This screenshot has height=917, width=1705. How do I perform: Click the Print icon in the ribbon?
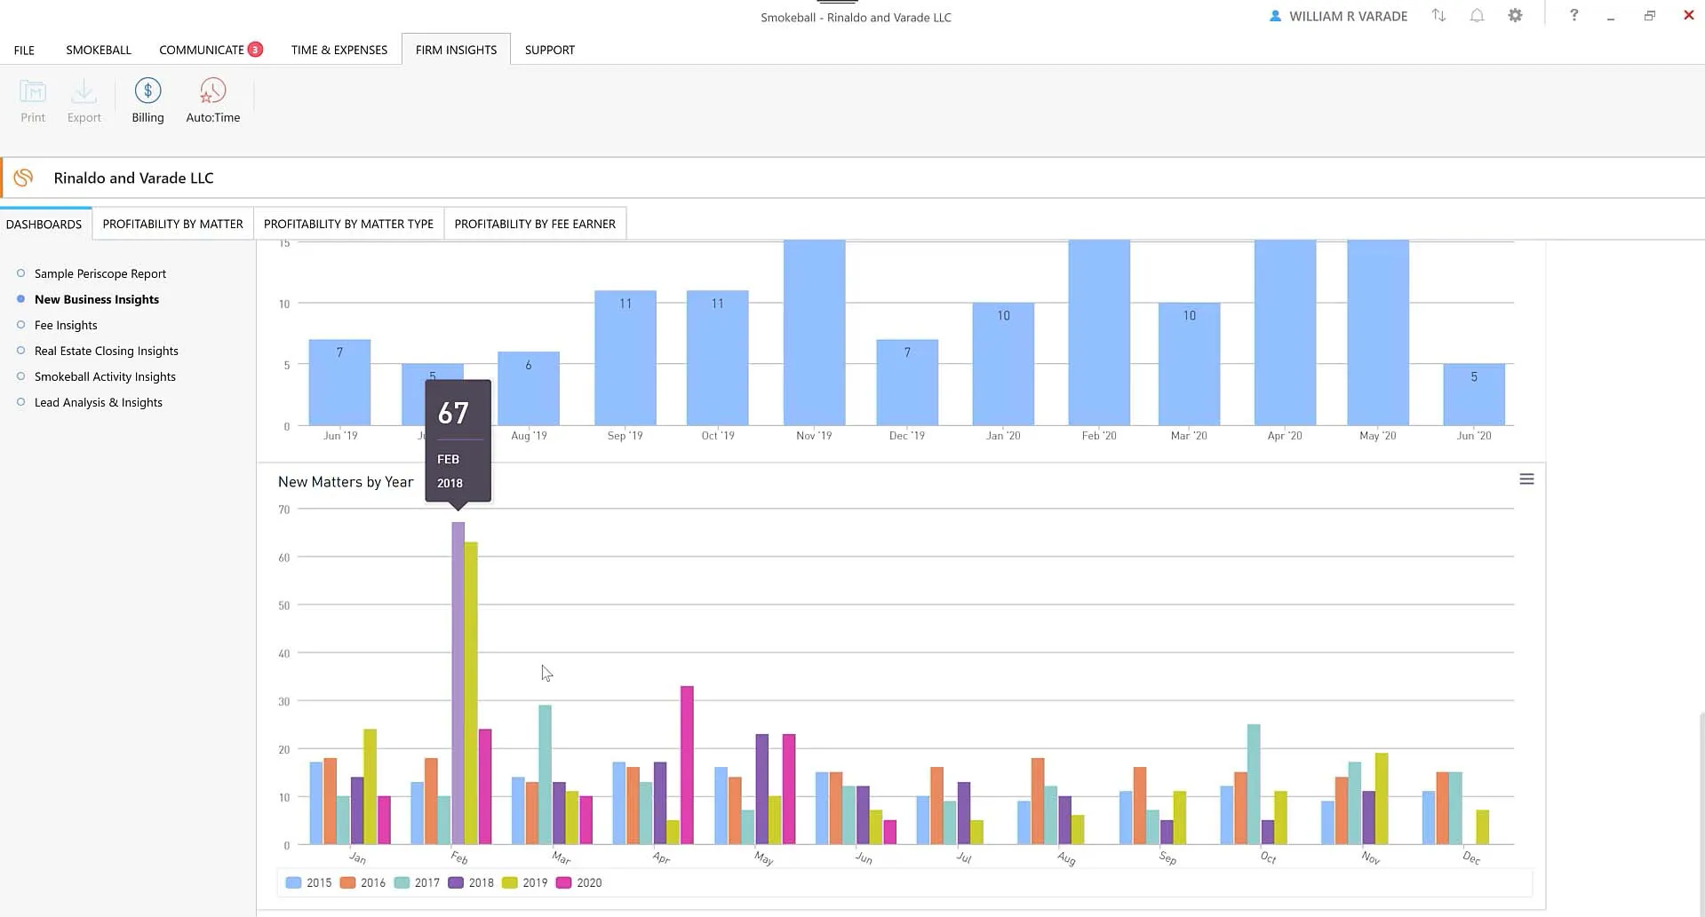pyautogui.click(x=33, y=91)
